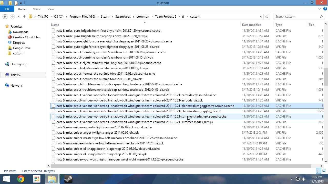This screenshot has width=328, height=184.
Task: Open the Steam taskbar icon
Action: click(68, 179)
